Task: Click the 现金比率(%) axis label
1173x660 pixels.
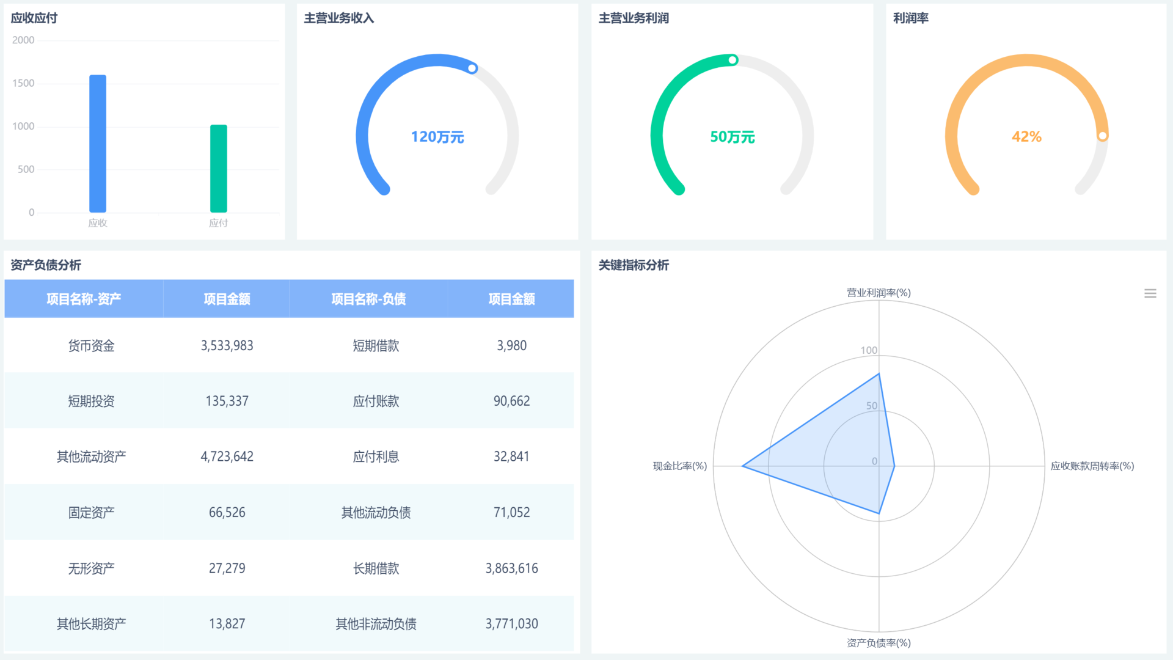Action: (679, 465)
